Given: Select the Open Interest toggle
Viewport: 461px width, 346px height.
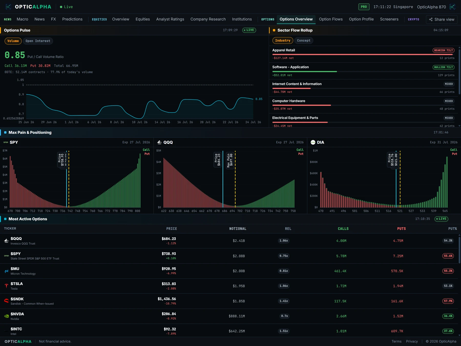Looking at the screenshot, I should (x=38, y=41).
